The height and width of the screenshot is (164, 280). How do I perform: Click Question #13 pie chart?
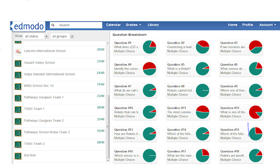[x=150, y=134]
